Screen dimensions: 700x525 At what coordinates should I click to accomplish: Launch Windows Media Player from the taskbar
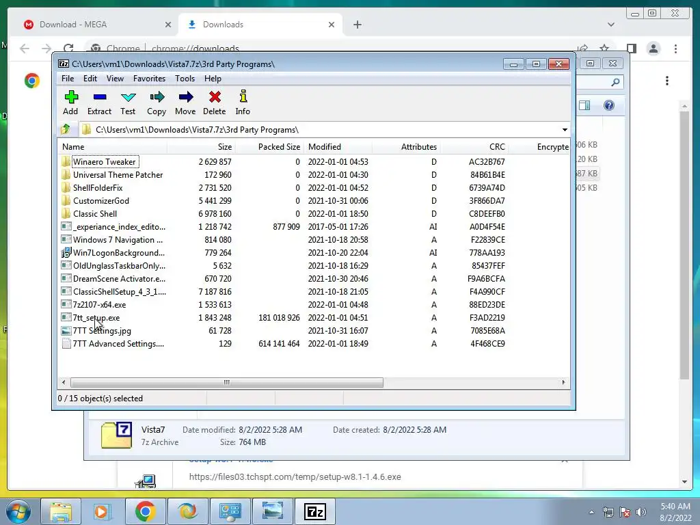pyautogui.click(x=103, y=511)
